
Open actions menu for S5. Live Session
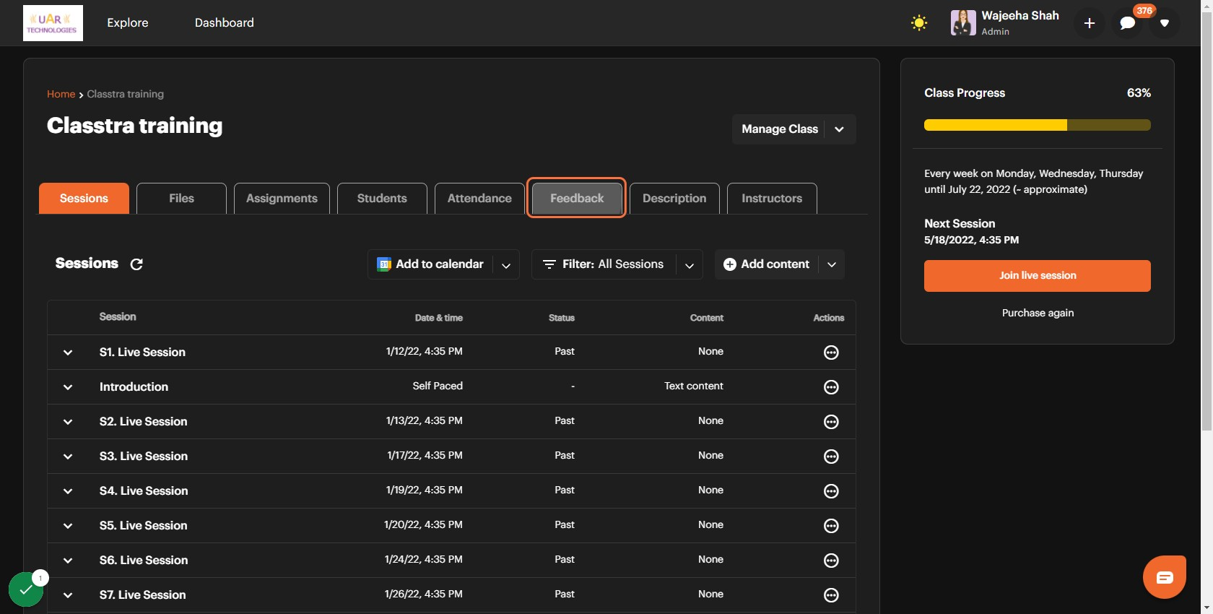(x=831, y=526)
